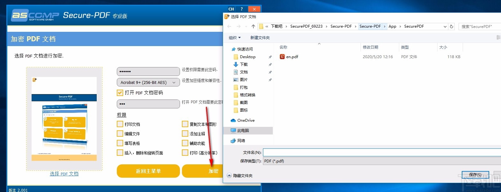Open Desktop folder in sidebar

(248, 57)
